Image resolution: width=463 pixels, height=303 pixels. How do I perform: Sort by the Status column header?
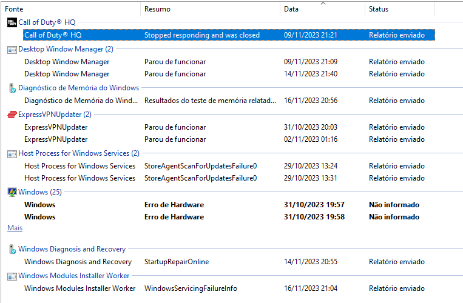tap(400, 9)
